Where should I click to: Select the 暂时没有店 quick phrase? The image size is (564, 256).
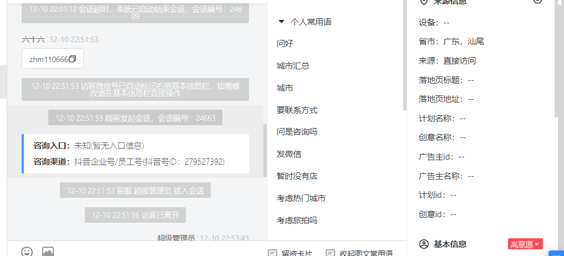coord(297,176)
